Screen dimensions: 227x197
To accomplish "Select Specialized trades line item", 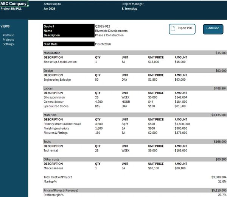I will [56, 106].
